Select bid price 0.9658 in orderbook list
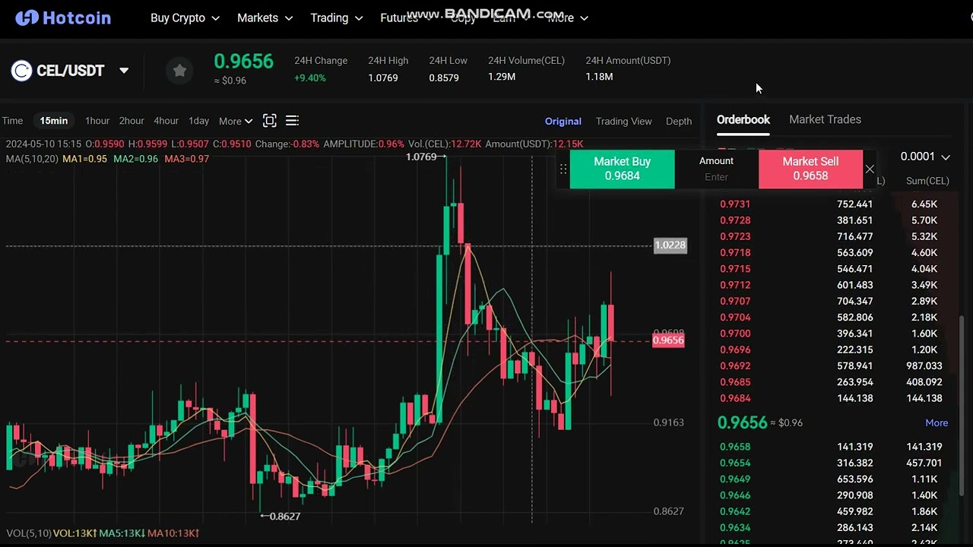 [x=735, y=447]
